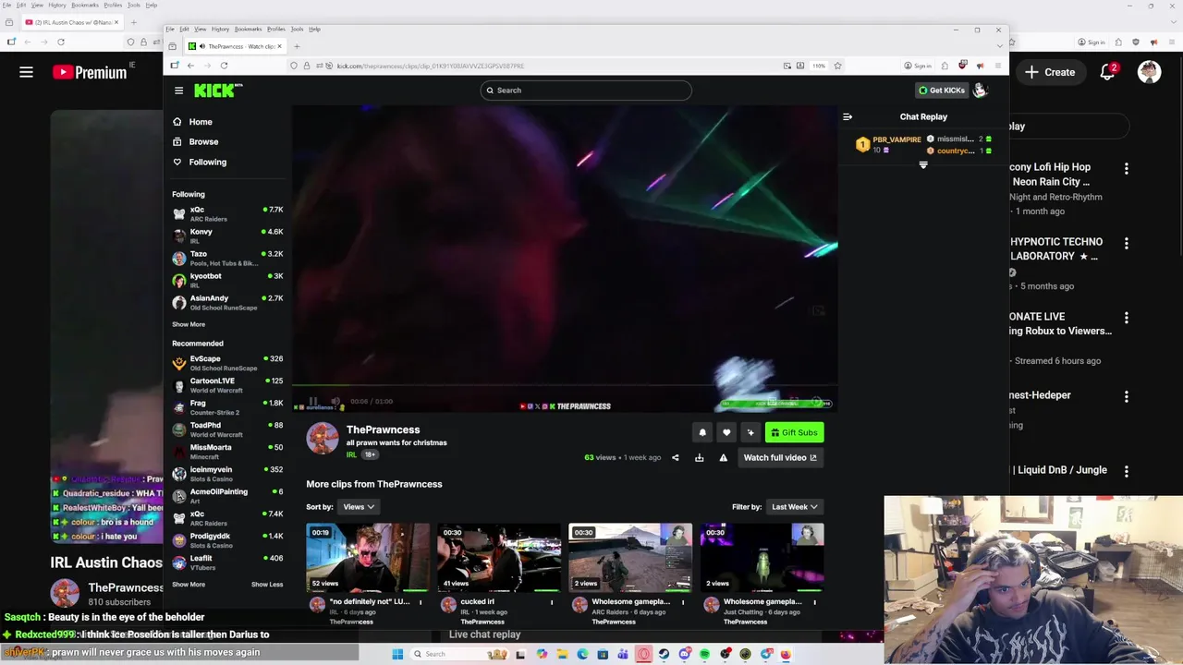Image resolution: width=1183 pixels, height=665 pixels.
Task: Expand Following list with Show More
Action: (x=189, y=324)
